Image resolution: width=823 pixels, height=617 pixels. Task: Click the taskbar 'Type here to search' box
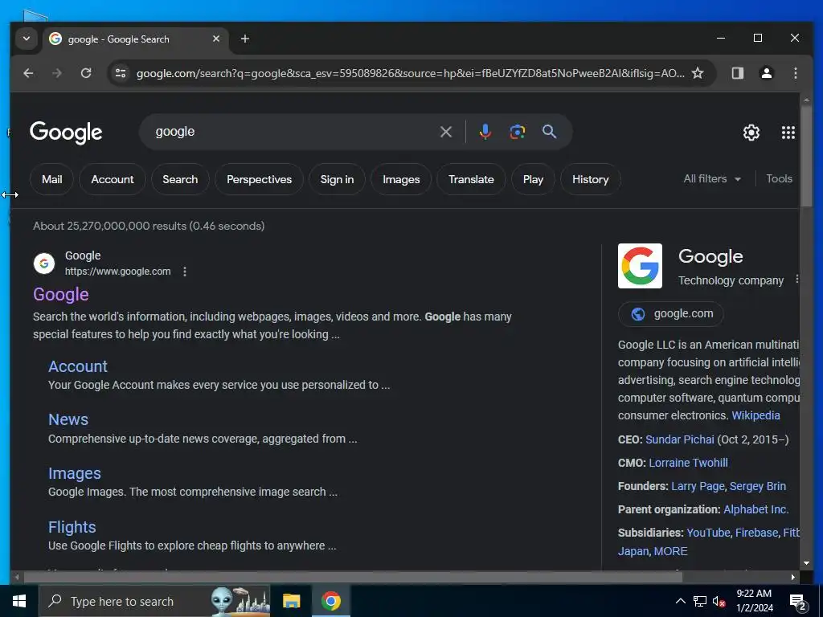[154, 601]
